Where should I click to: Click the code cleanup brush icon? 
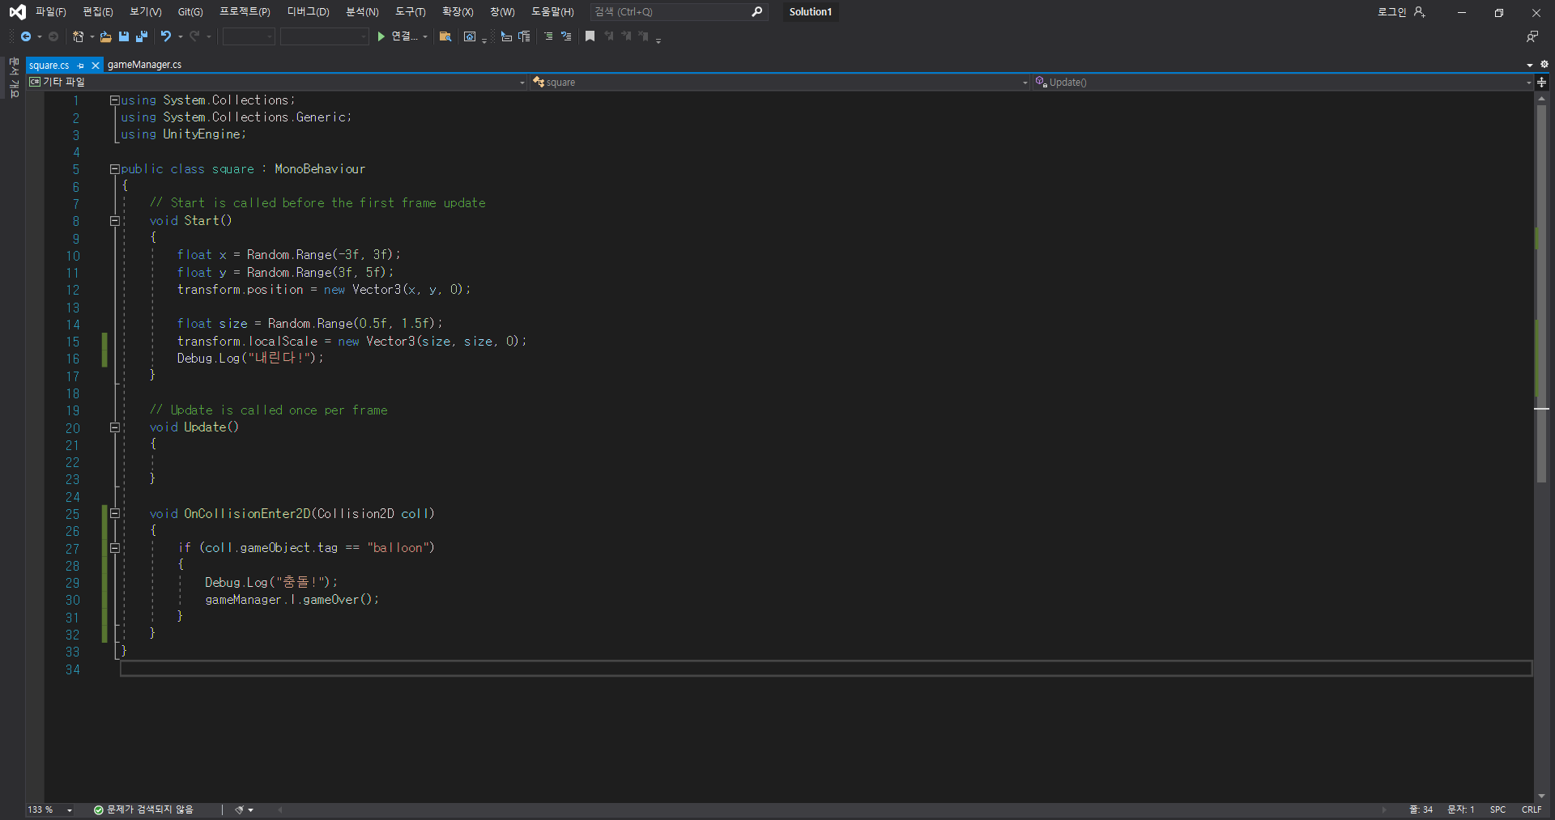tap(240, 809)
